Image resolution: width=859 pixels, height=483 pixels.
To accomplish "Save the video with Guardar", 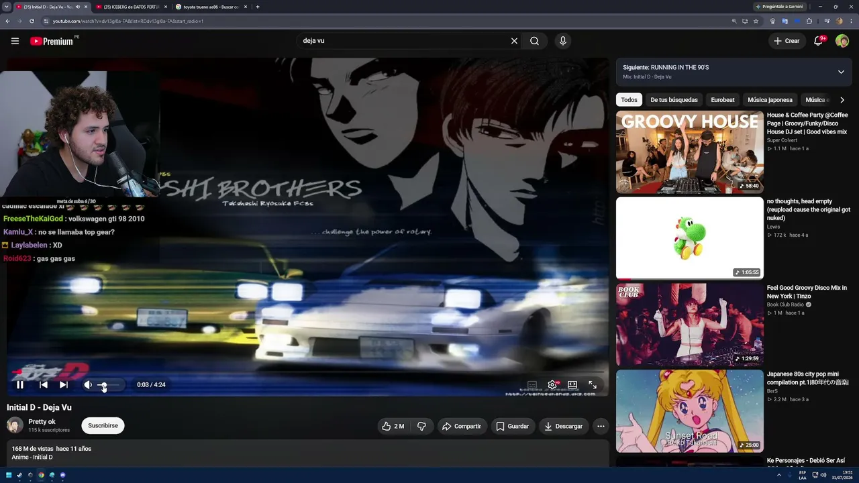I will coord(513,426).
